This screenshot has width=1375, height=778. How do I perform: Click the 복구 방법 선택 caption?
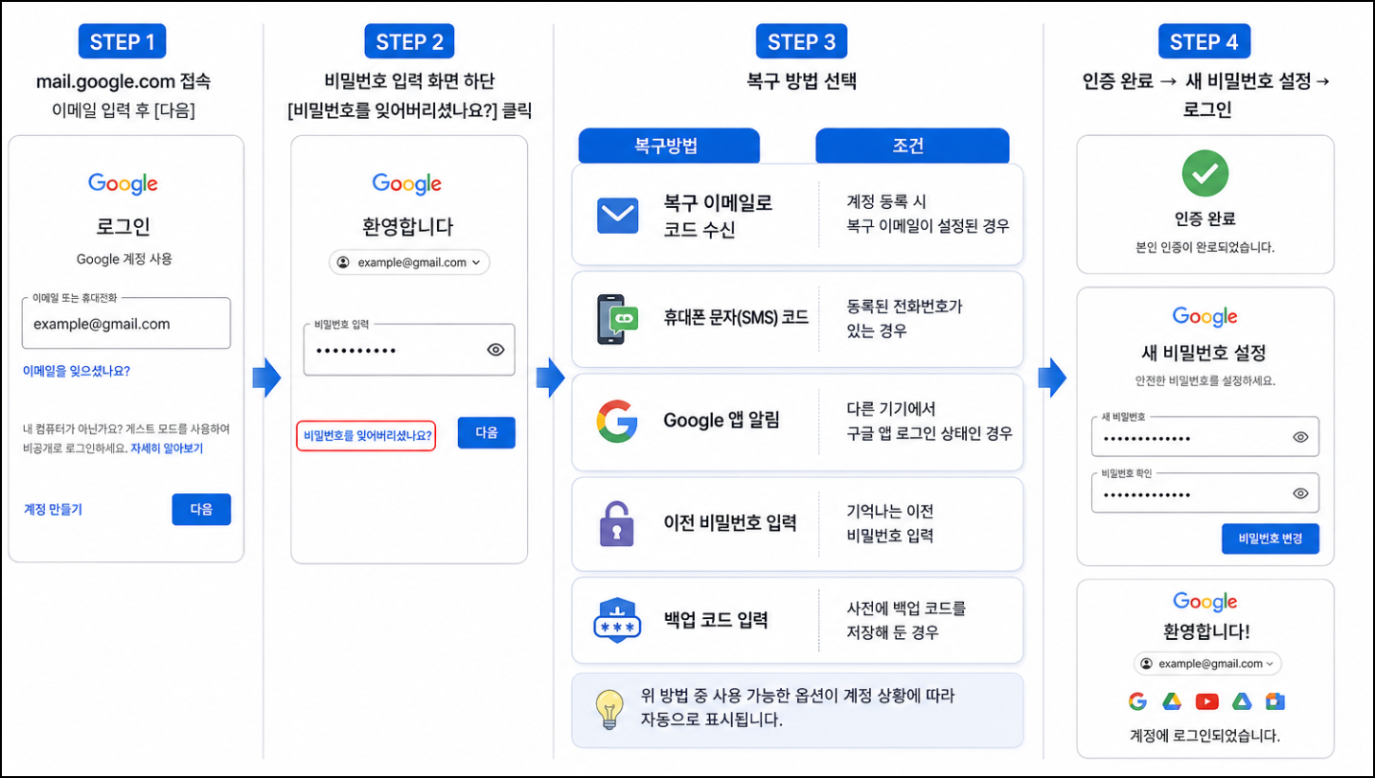point(801,81)
